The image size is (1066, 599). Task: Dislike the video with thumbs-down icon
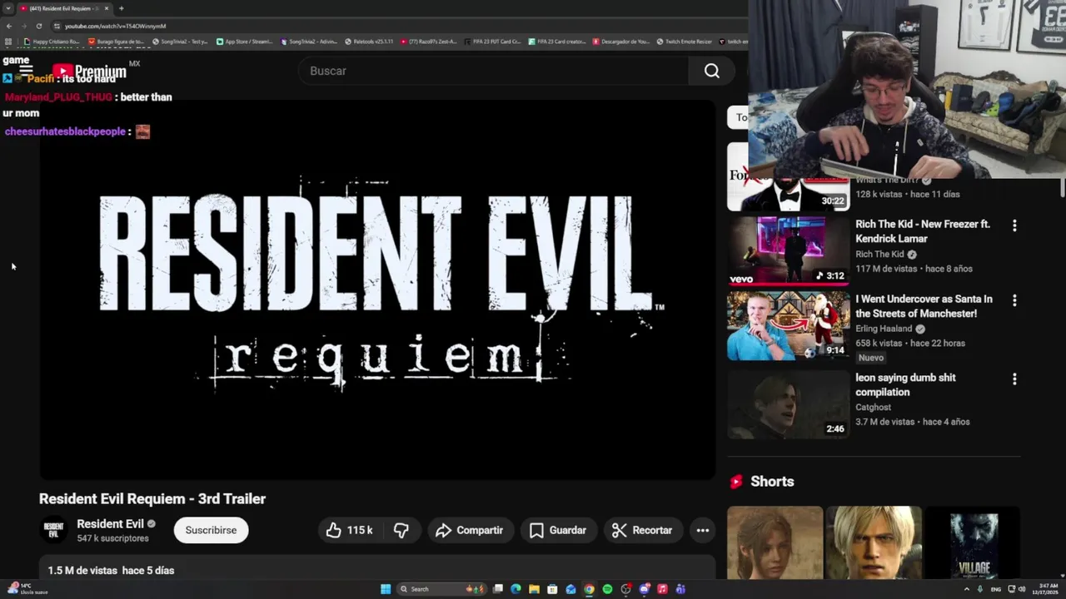(x=401, y=530)
